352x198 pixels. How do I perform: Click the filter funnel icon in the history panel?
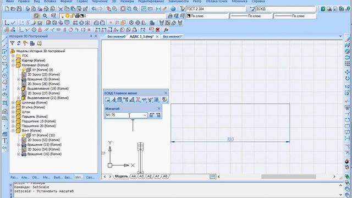click(12, 43)
